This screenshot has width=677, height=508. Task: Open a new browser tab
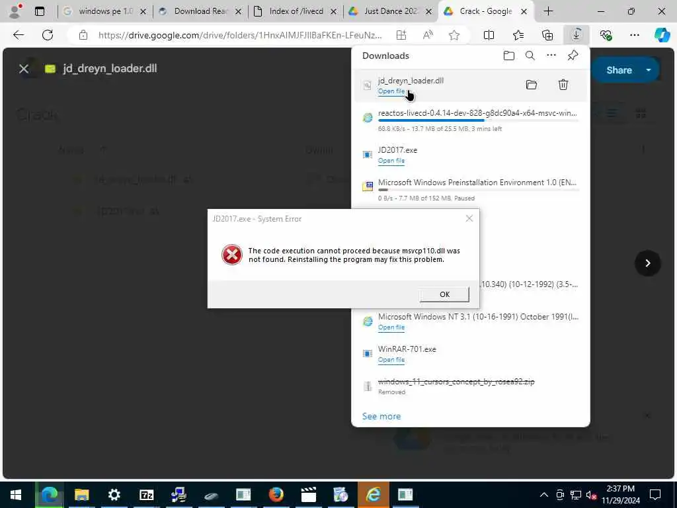coord(548,11)
